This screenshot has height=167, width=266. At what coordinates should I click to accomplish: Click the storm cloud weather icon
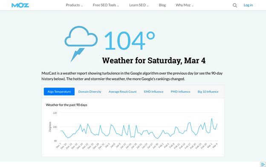click(x=81, y=44)
